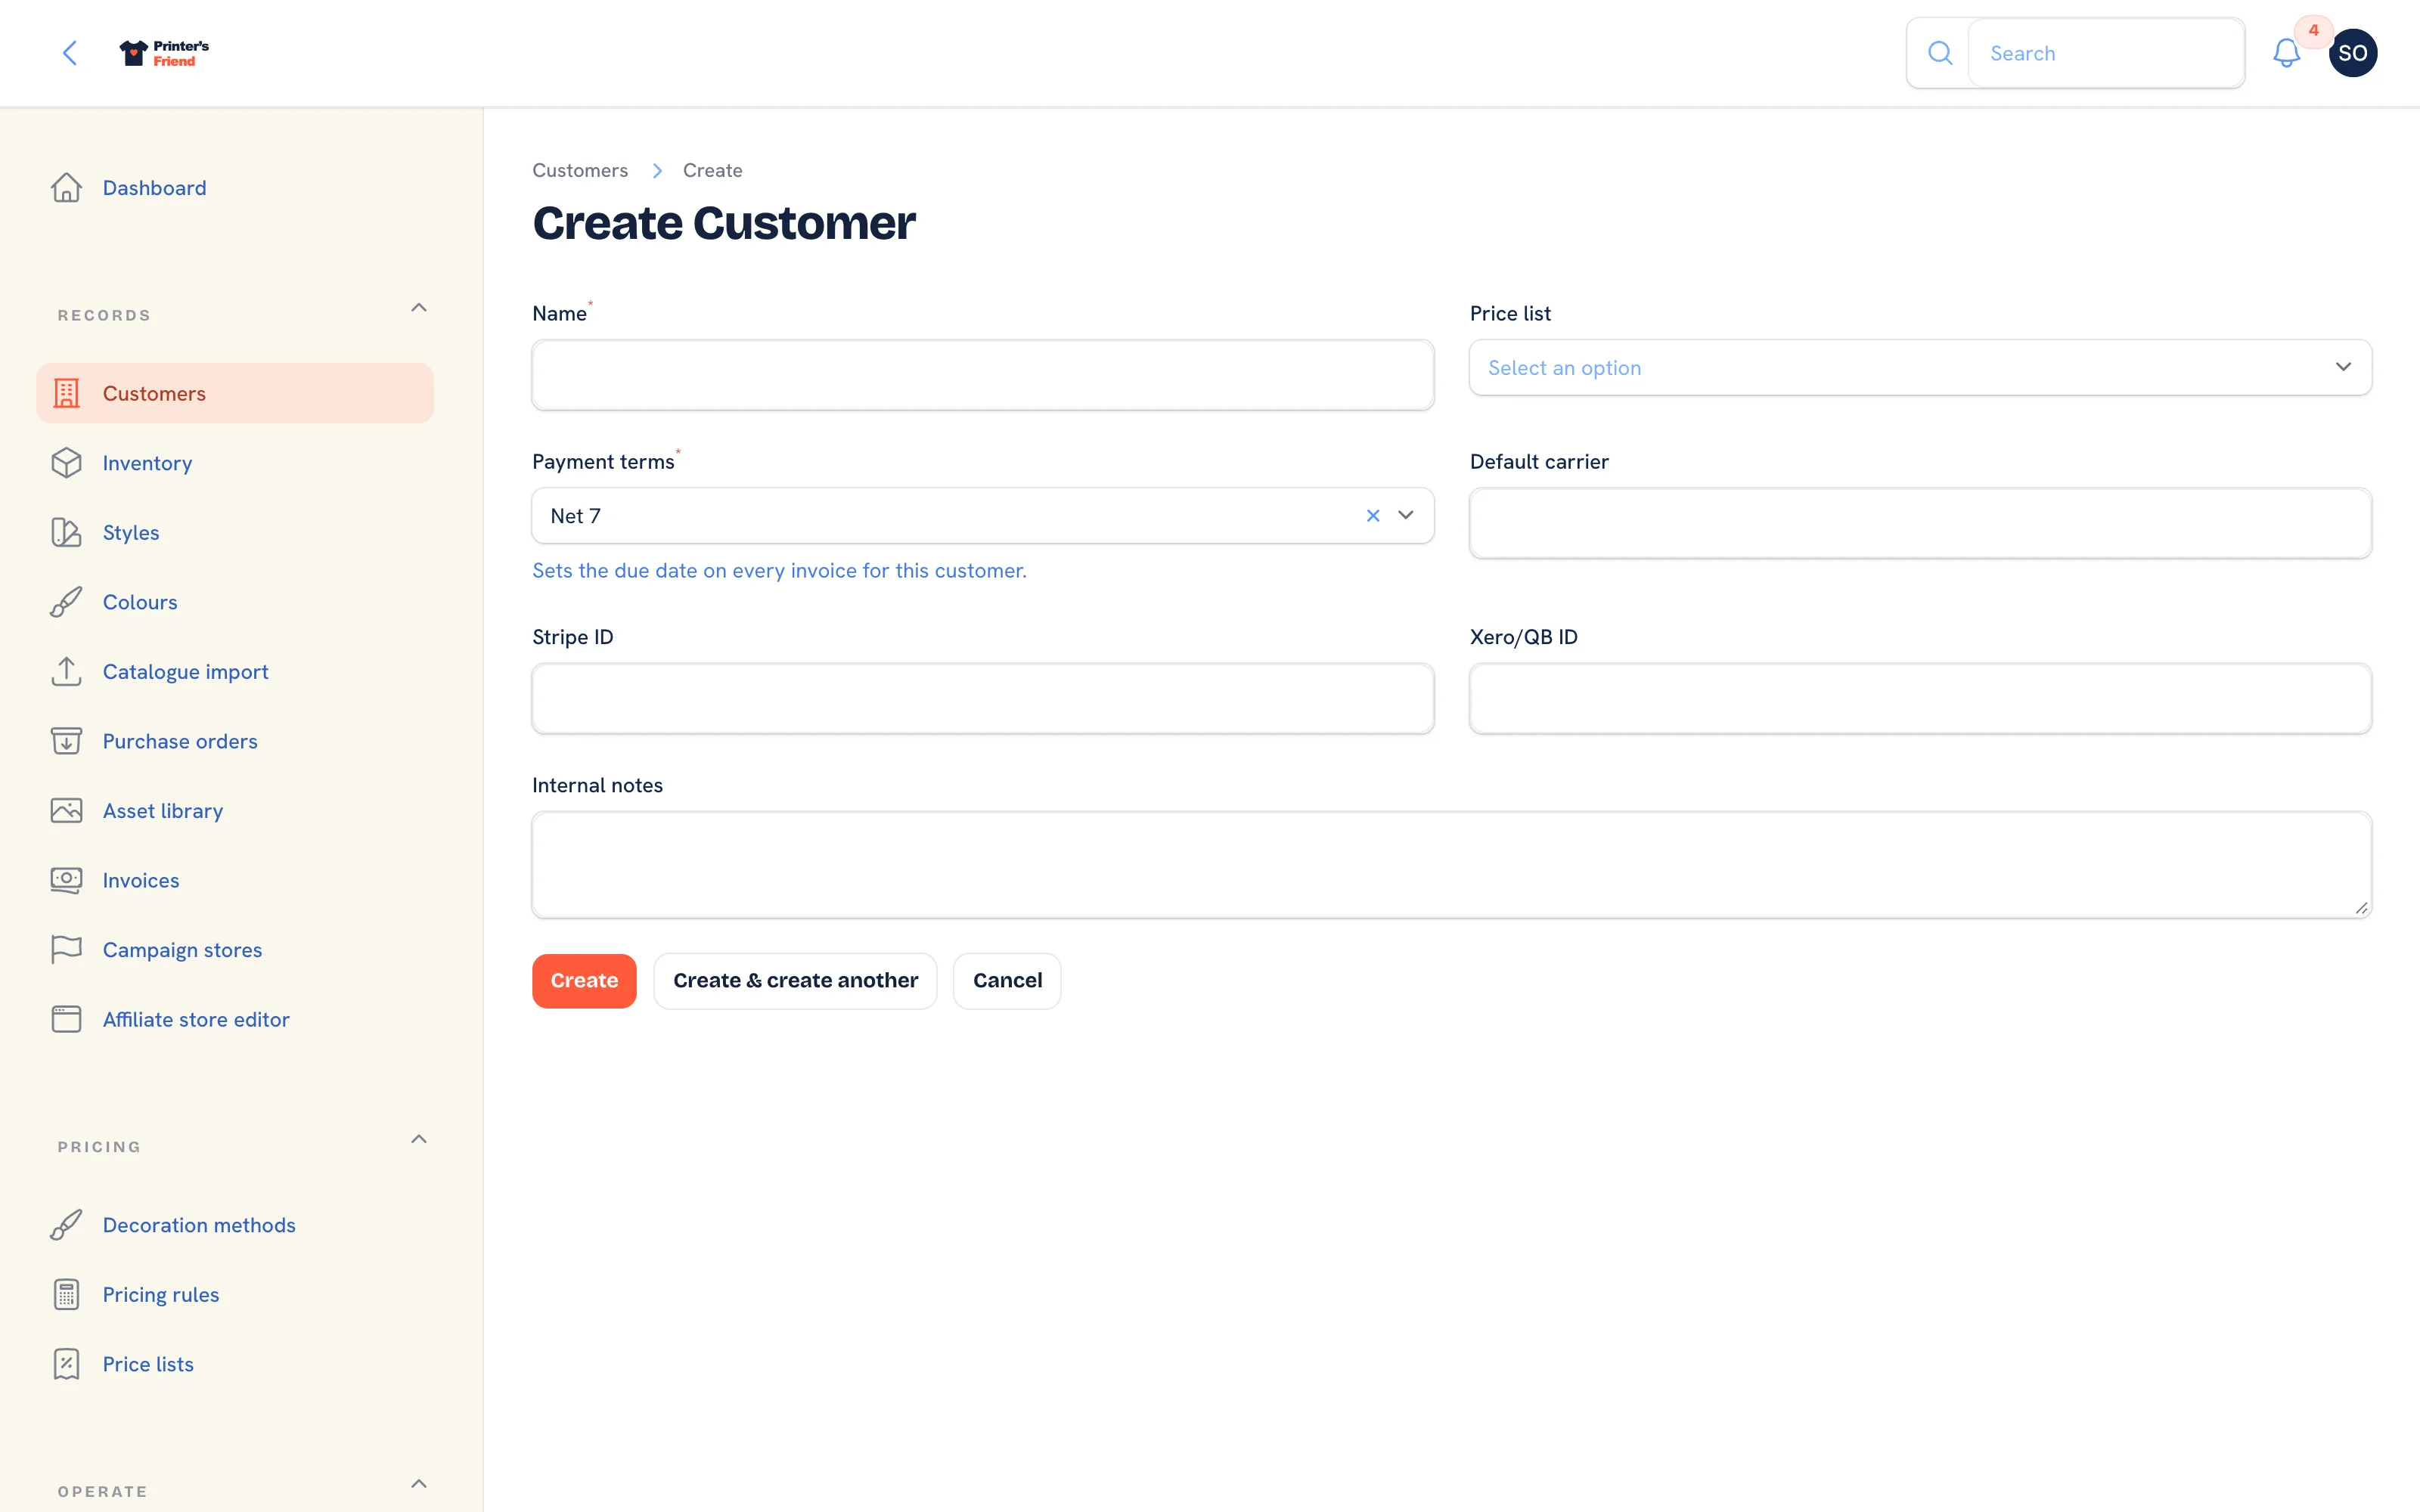Click the search magnifier icon

click(x=1939, y=53)
